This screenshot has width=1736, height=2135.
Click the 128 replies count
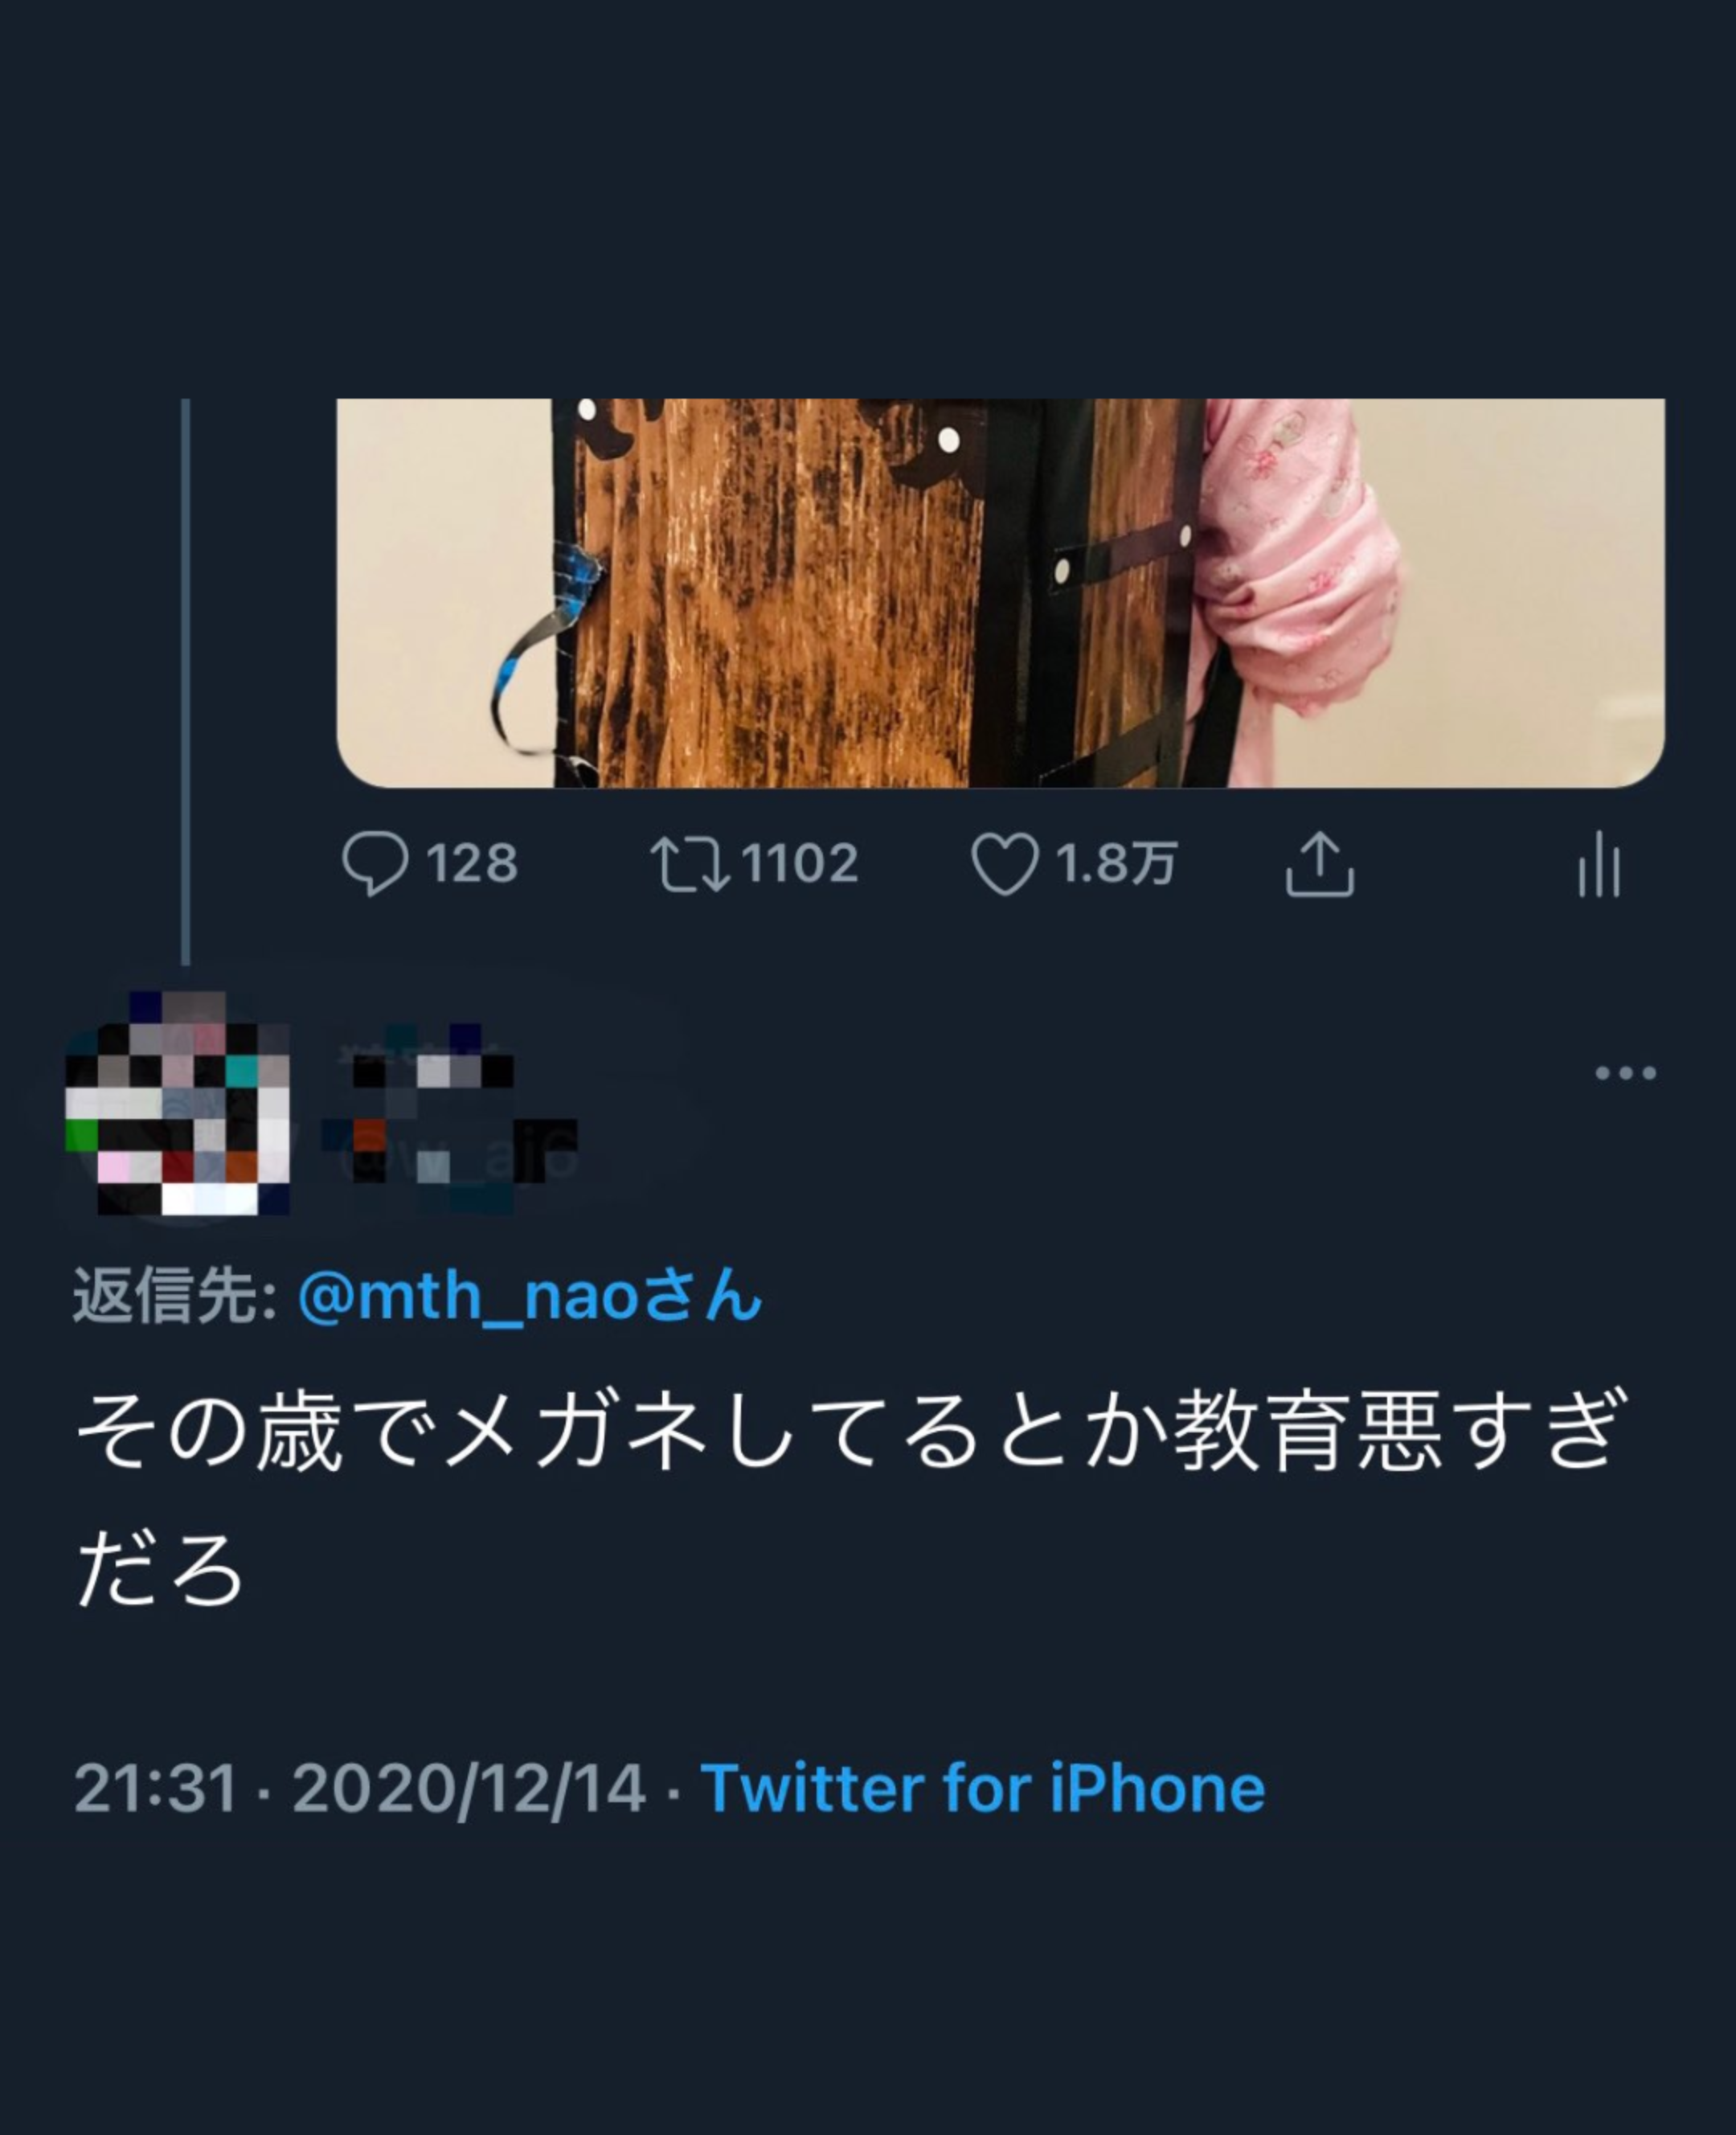[472, 863]
